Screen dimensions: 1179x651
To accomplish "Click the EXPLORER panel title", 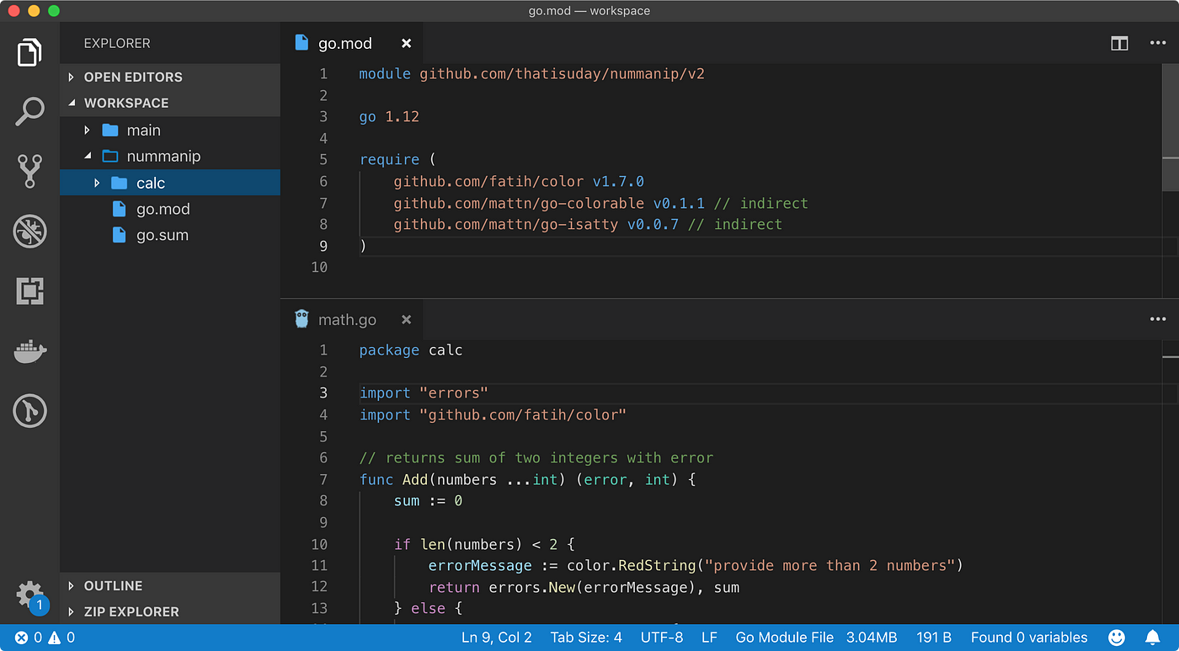I will click(117, 43).
